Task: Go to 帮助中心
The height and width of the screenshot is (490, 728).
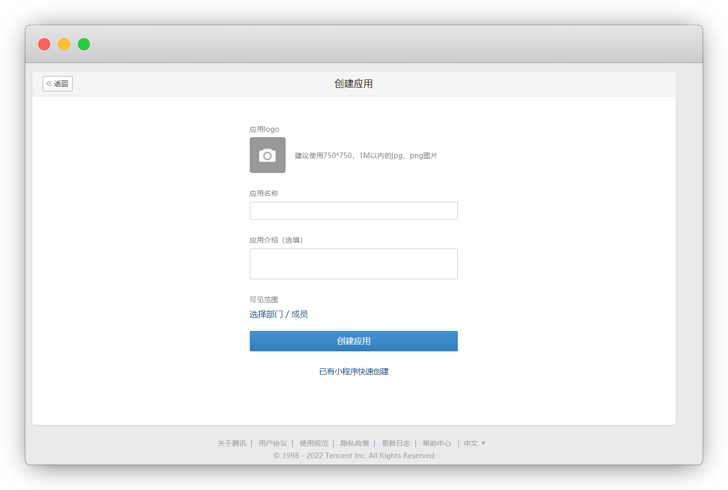Action: click(x=437, y=443)
